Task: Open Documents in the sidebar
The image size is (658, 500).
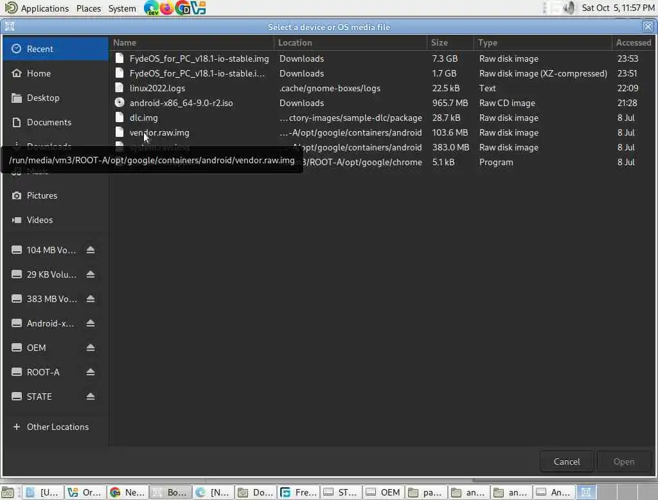Action: pos(55,122)
